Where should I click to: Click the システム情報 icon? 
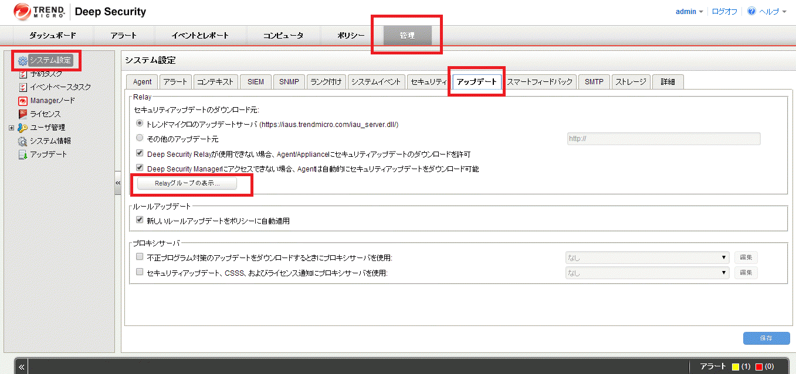point(23,141)
